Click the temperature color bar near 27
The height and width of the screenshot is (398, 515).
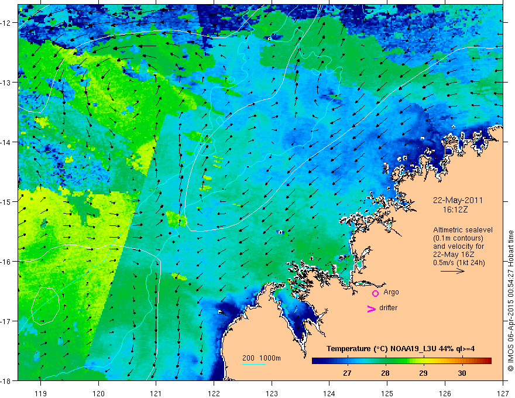347,361
